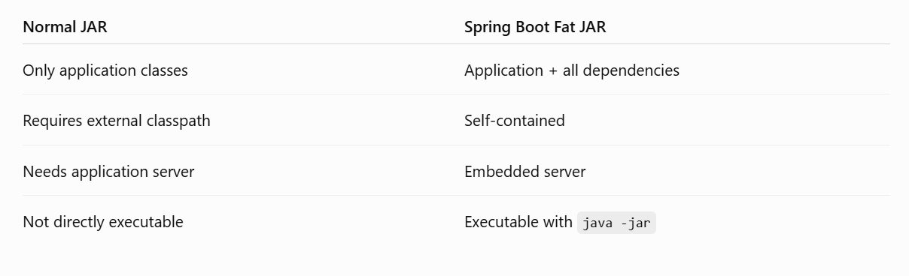Click the Executable with text
This screenshot has height=276, width=909.
pyautogui.click(x=518, y=222)
